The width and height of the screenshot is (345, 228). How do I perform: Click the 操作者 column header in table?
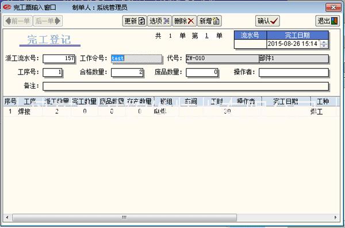pos(246,101)
